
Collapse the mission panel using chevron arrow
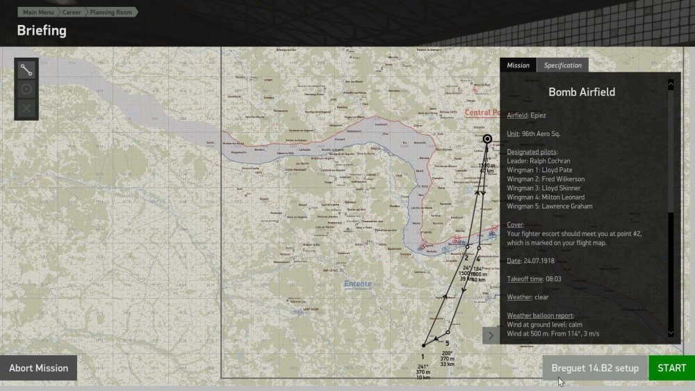[x=491, y=335]
